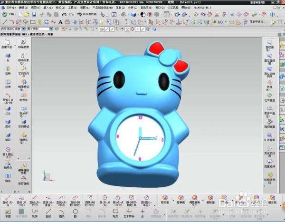The height and width of the screenshot is (222, 285).
Task: Click the 开始 (Start) application button
Action: (9, 14)
